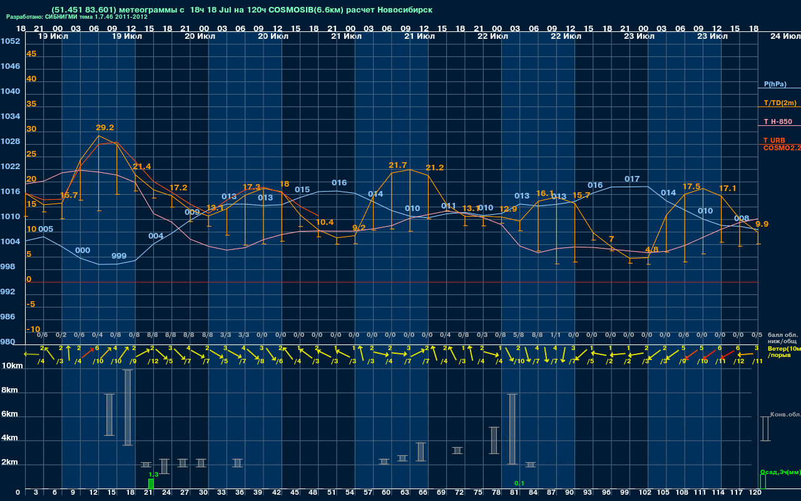Click the 1.3 precipitation amount label
The image size is (801, 501).
[153, 475]
